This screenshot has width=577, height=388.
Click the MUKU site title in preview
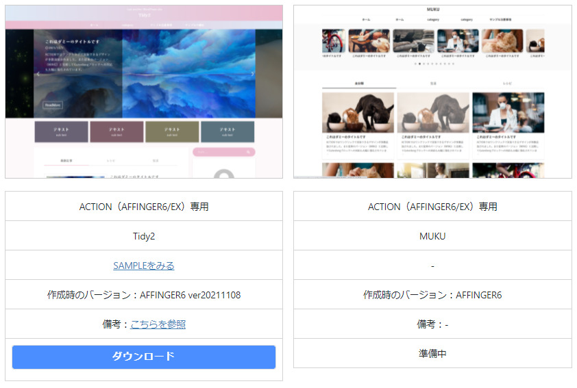pyautogui.click(x=433, y=10)
